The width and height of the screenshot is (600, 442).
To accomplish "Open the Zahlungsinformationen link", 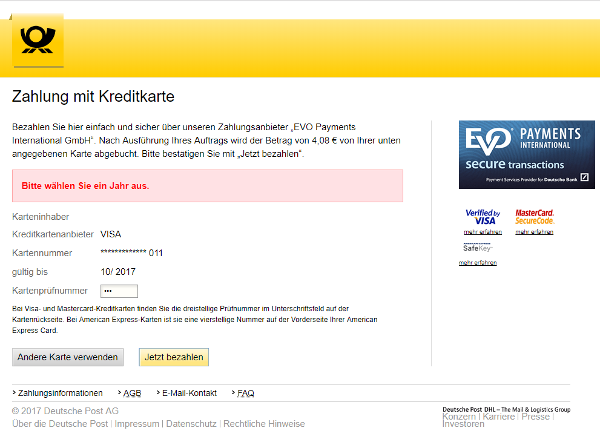I will [61, 393].
